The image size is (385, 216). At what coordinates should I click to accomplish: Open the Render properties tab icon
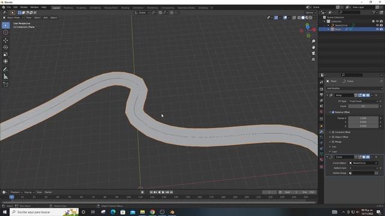click(x=321, y=89)
